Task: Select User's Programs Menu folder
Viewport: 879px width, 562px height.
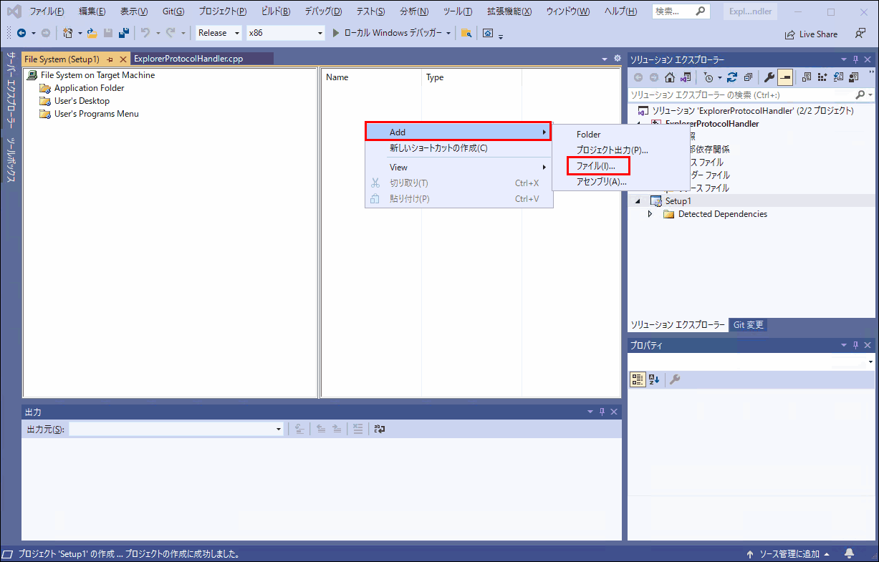Action: (x=96, y=114)
